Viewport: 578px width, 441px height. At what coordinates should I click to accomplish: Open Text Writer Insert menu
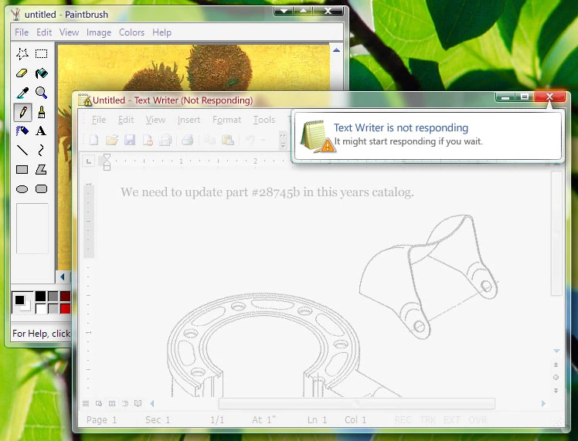tap(189, 120)
